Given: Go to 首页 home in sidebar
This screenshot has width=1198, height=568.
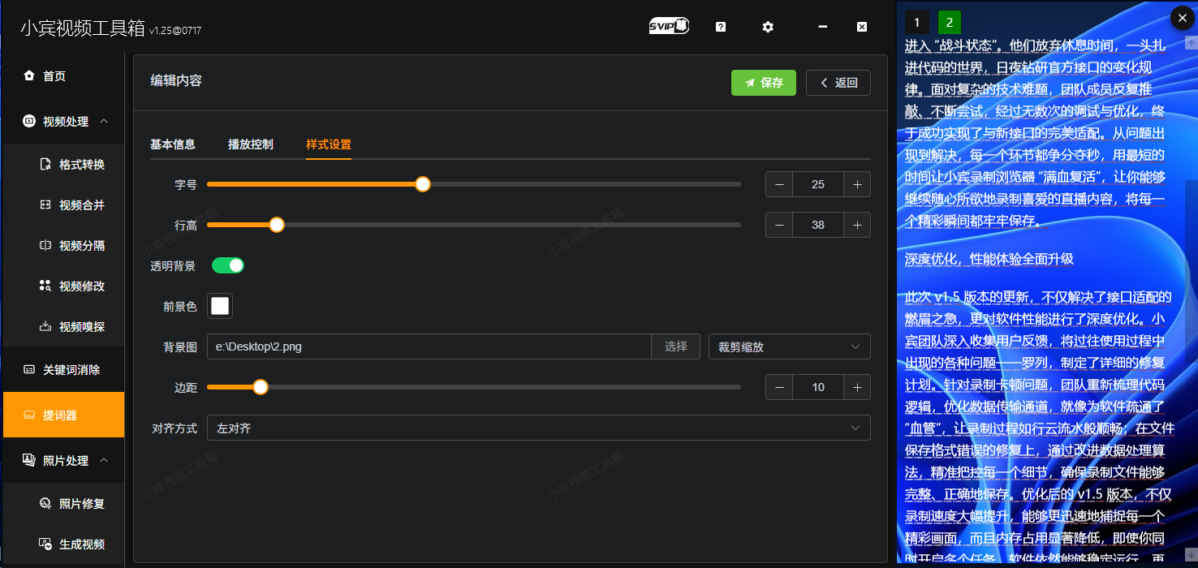Looking at the screenshot, I should pos(62,75).
